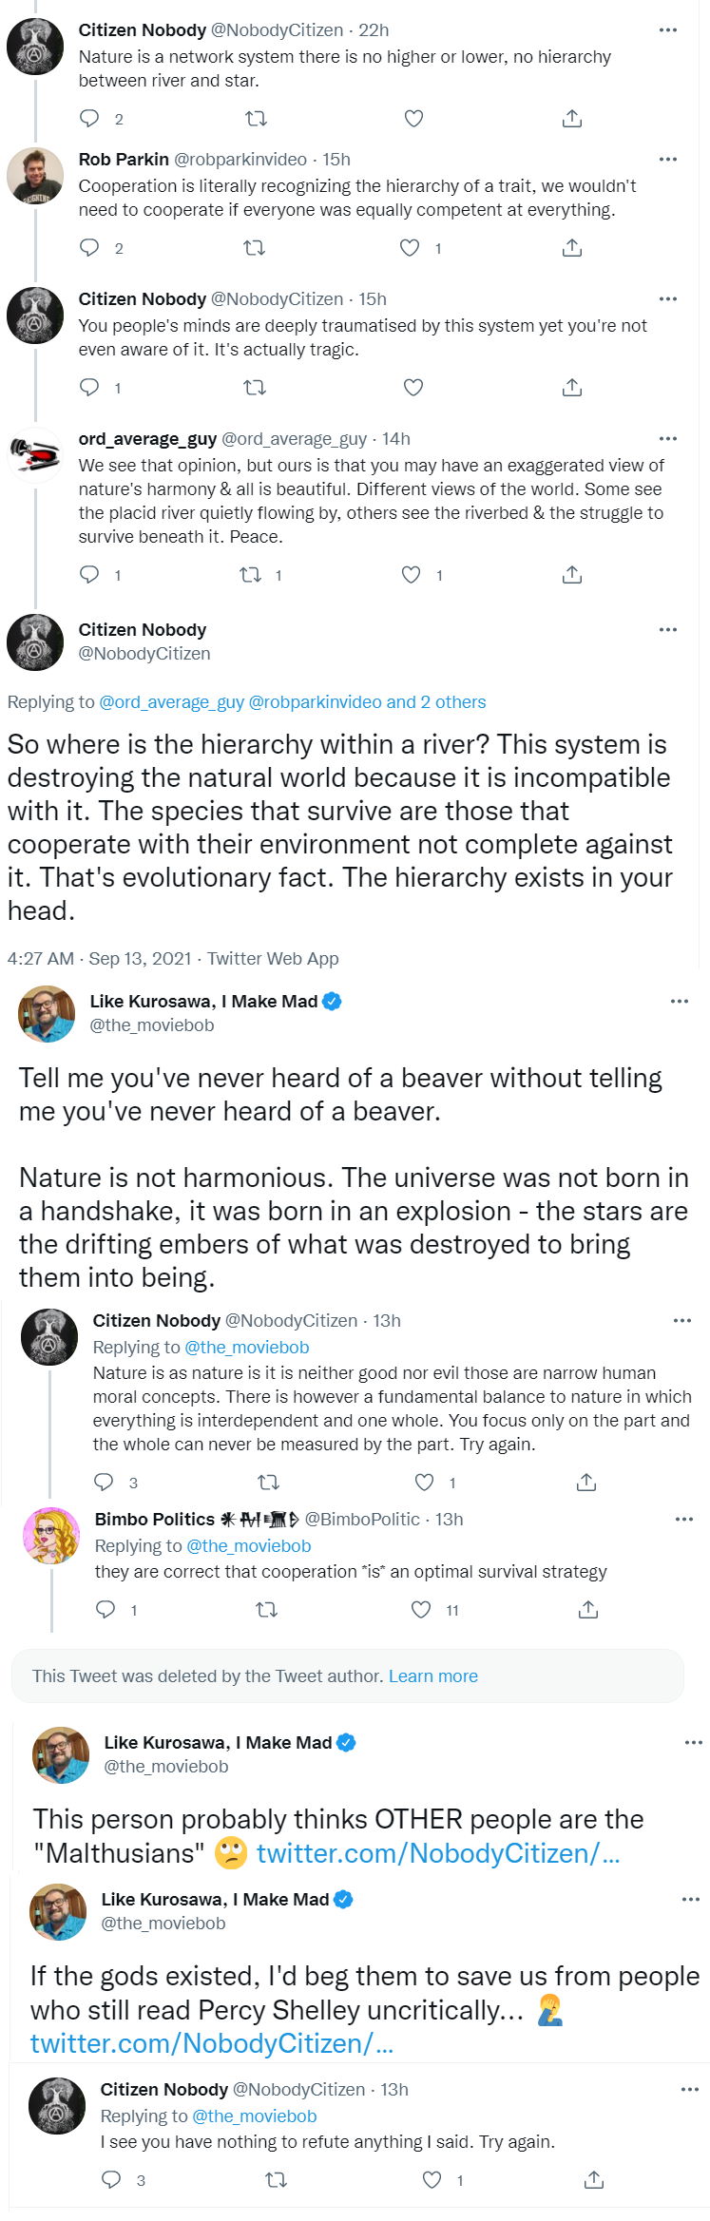The width and height of the screenshot is (710, 2221).
Task: Open Bimbo Politics' avatar
Action: pyautogui.click(x=51, y=1536)
